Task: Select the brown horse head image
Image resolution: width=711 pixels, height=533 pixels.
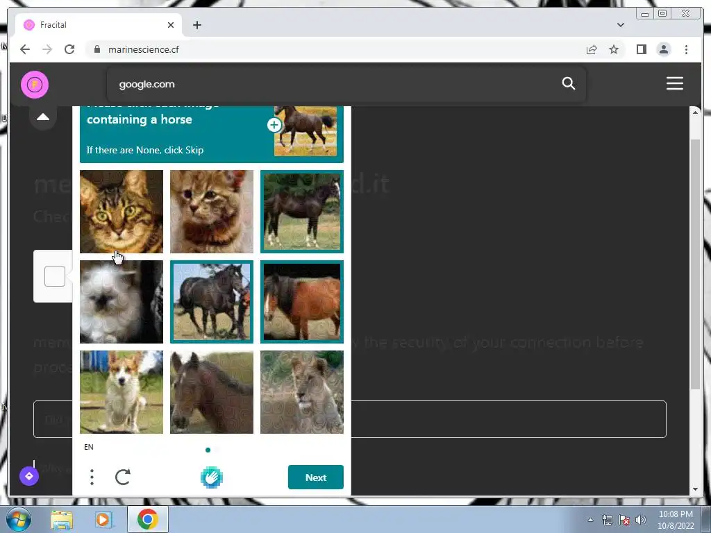Action: coord(211,391)
